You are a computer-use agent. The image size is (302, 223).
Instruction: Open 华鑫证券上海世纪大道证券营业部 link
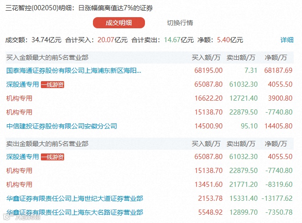74,198
